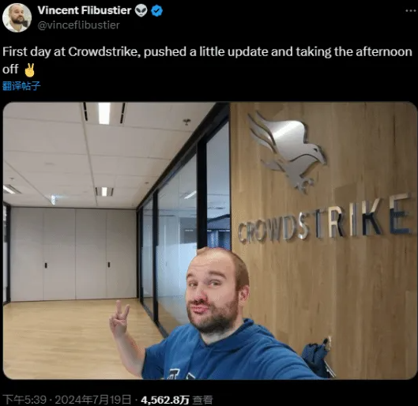Click the blue umbrella in the photo

point(317,357)
